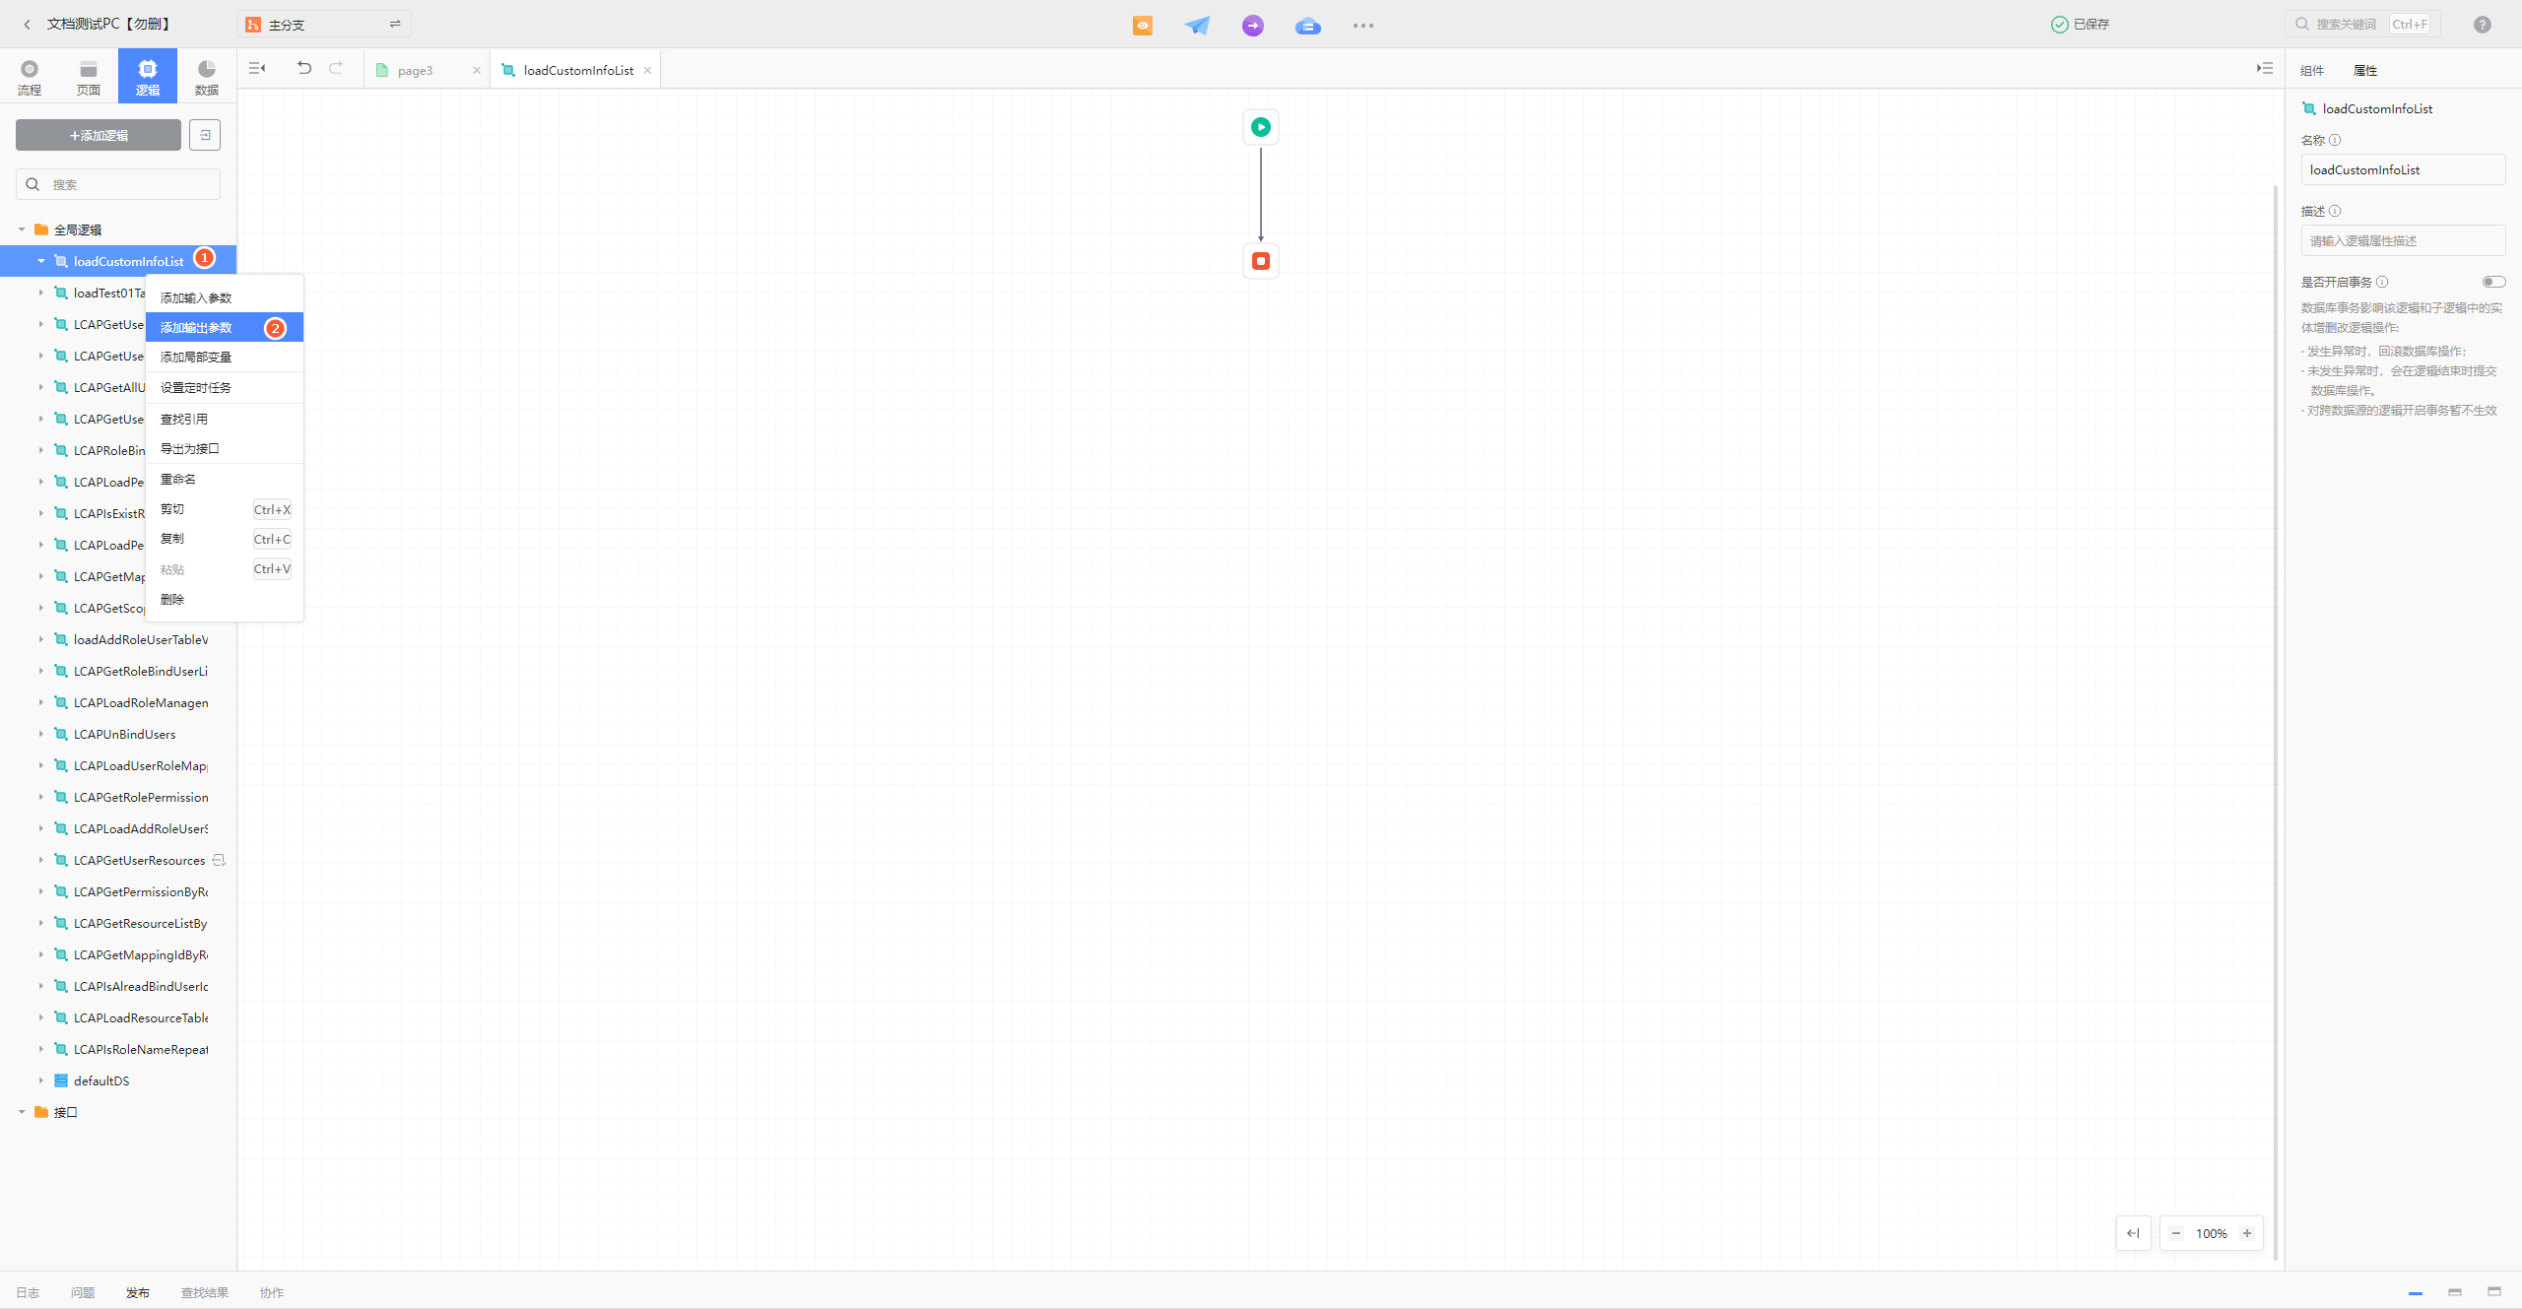Expand the defaultDS node
Screen dimensions: 2522x1309
41,1080
